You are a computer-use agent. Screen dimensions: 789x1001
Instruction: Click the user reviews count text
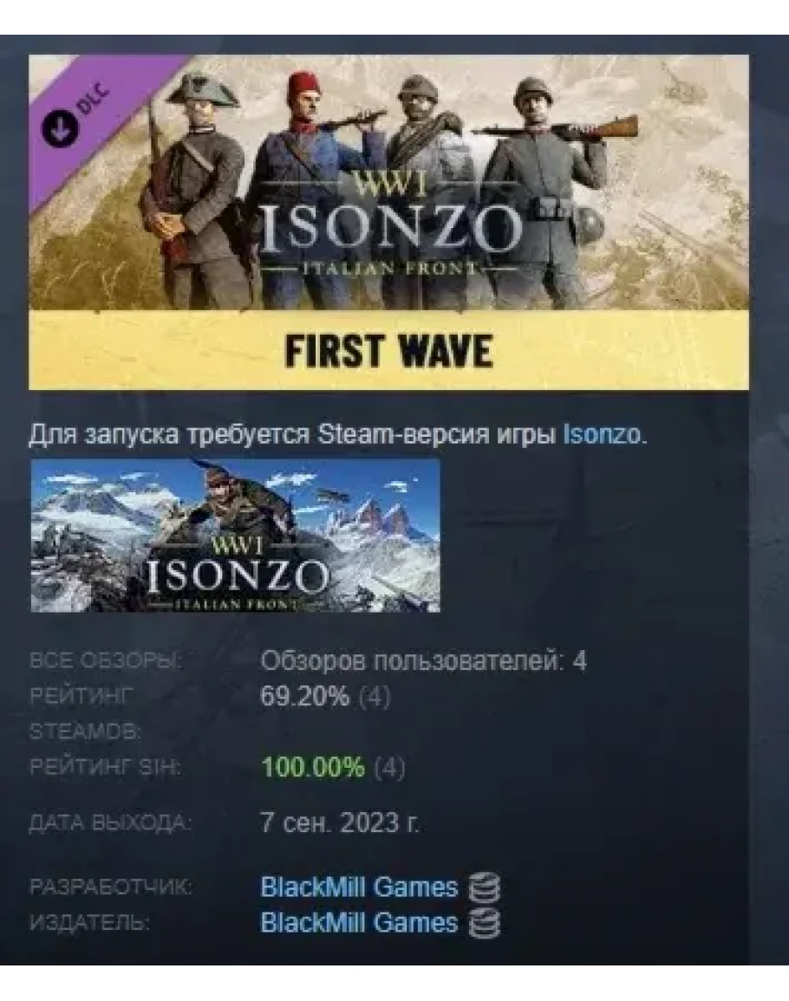[x=423, y=661]
